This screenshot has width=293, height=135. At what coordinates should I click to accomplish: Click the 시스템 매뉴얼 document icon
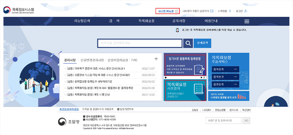click(176, 11)
